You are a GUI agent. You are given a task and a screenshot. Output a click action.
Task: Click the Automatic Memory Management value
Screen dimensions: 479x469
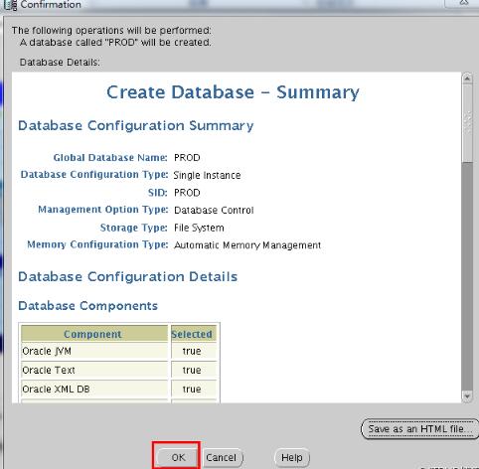[x=247, y=245]
